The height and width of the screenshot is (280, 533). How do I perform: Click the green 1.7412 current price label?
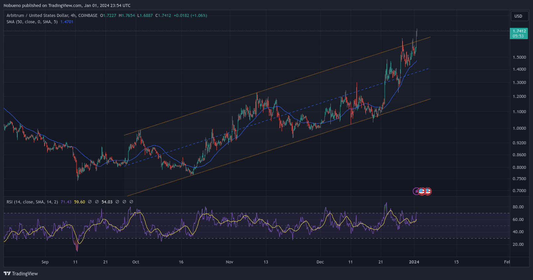pyautogui.click(x=519, y=34)
